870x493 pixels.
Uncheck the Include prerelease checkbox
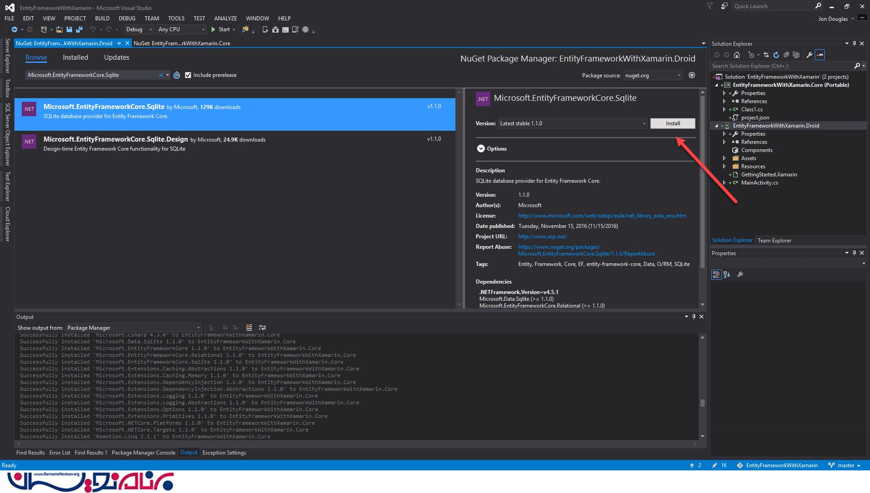coord(188,75)
